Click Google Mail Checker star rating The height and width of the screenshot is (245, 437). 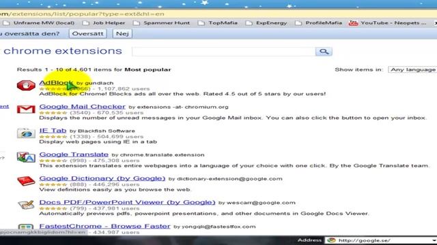[53, 113]
